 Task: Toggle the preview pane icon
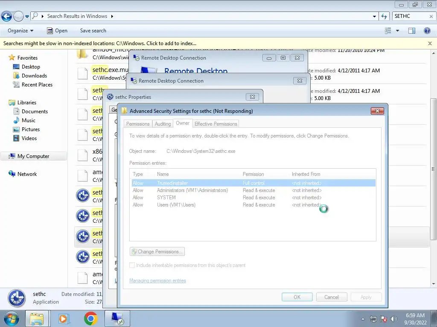pyautogui.click(x=412, y=31)
